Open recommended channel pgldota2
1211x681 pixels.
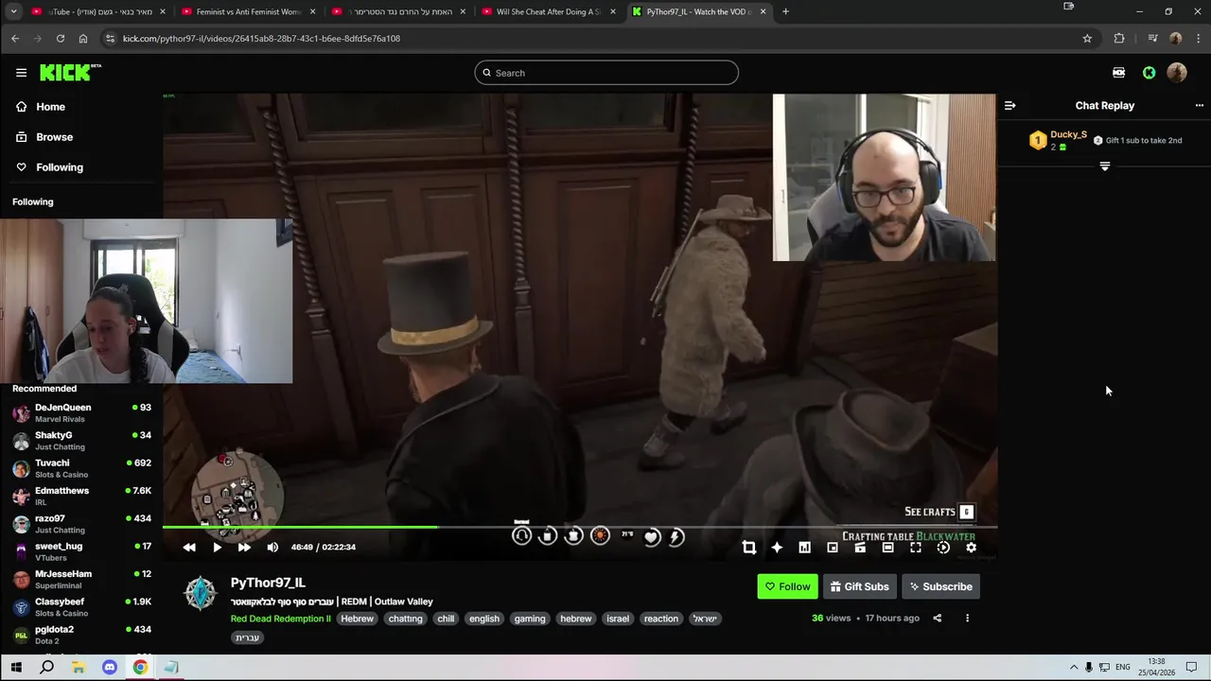tap(81, 635)
